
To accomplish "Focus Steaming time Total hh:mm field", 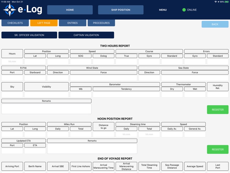I will point(149,134).
